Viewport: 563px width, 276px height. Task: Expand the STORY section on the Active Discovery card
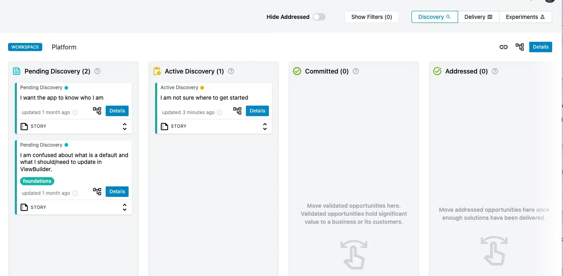265,126
